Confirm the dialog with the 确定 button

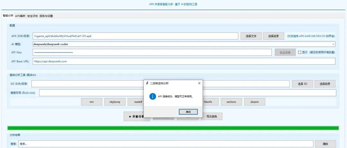188,112
